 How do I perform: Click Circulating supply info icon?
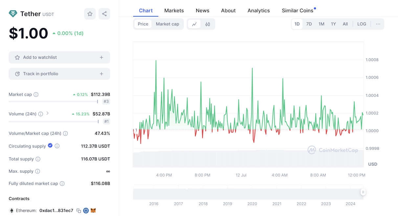tap(57, 146)
